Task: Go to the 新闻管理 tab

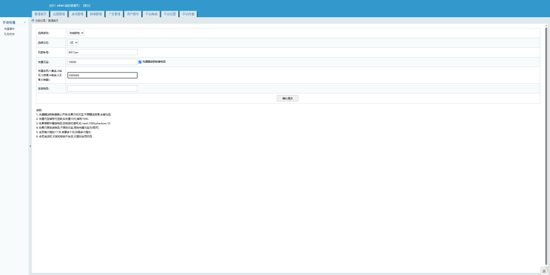Action: pyautogui.click(x=96, y=14)
